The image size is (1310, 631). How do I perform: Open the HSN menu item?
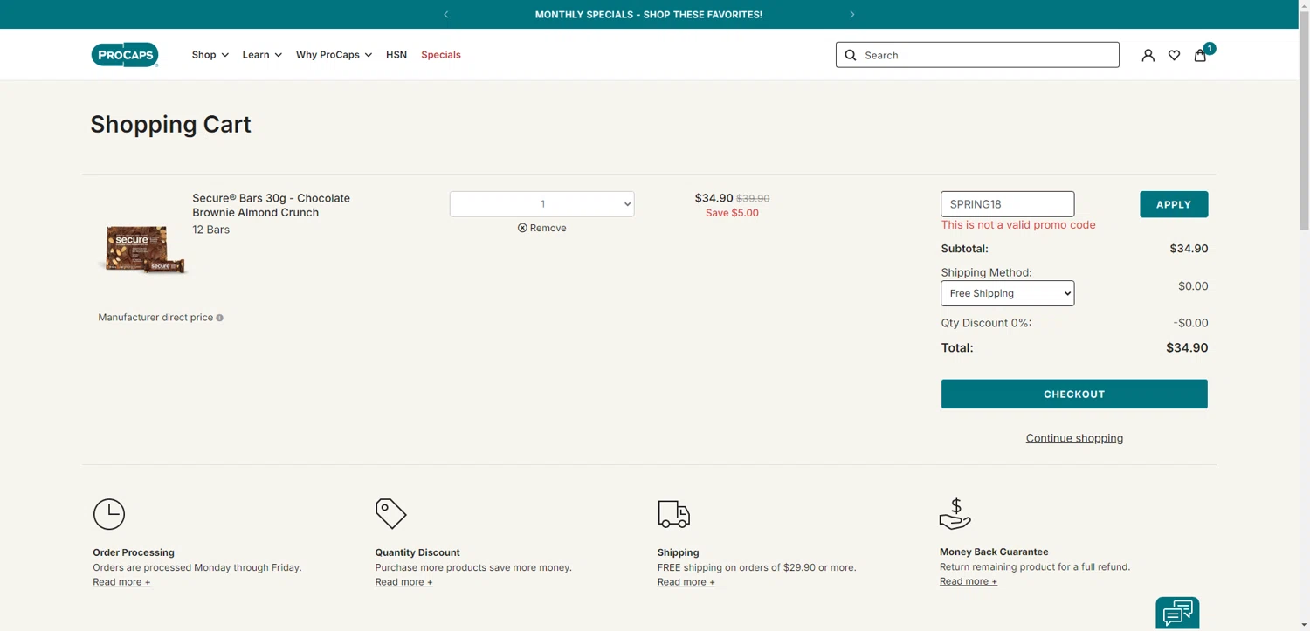pos(396,55)
